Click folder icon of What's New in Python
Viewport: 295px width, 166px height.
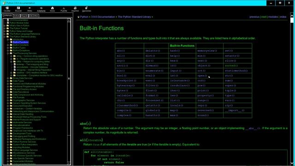click(x=8, y=26)
